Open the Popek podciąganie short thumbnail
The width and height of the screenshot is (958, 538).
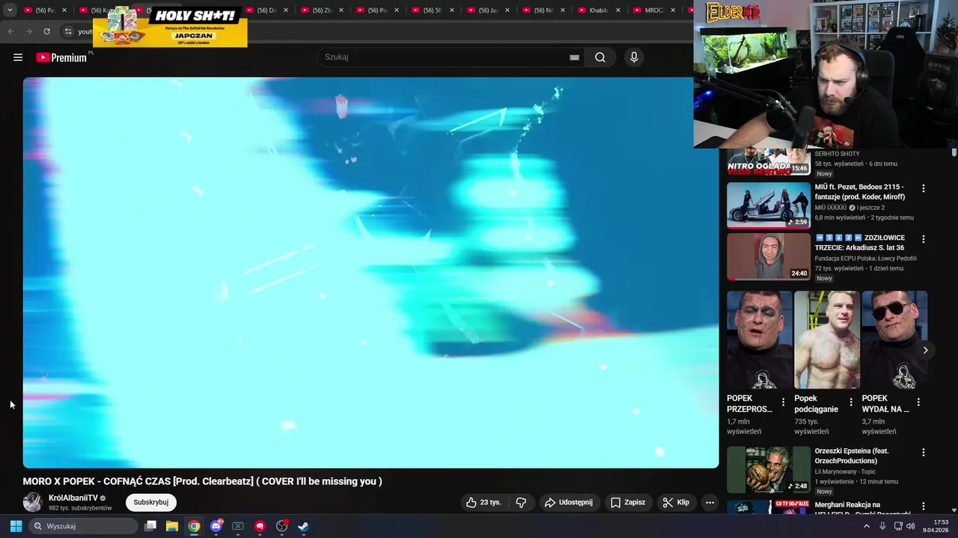(x=827, y=340)
